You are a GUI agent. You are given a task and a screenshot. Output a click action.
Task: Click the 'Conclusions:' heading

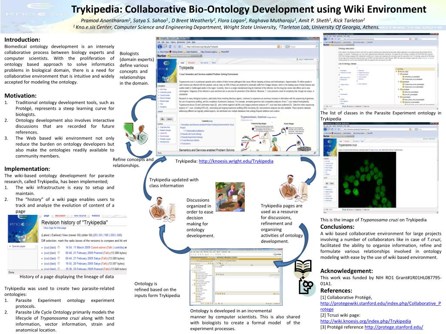click(x=338, y=227)
